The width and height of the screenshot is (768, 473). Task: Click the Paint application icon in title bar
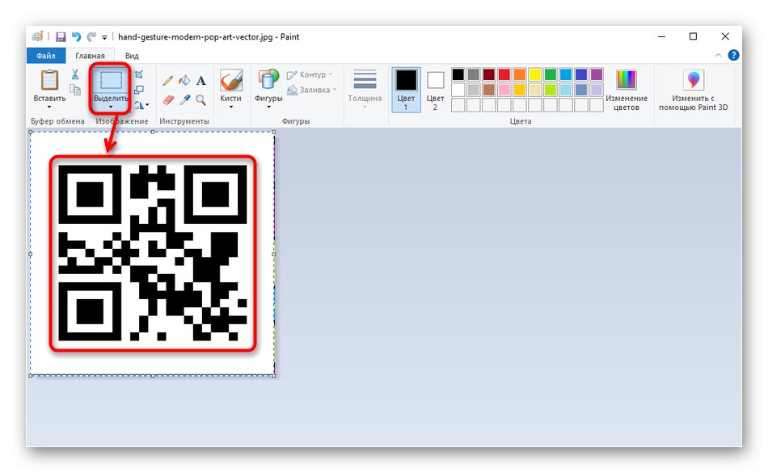coord(38,36)
